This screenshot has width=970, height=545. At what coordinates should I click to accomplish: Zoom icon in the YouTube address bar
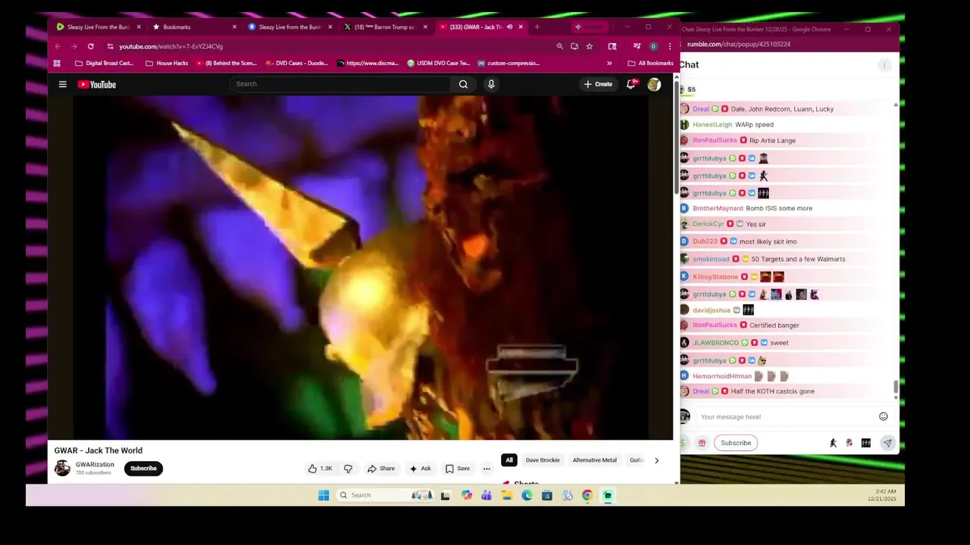(560, 46)
